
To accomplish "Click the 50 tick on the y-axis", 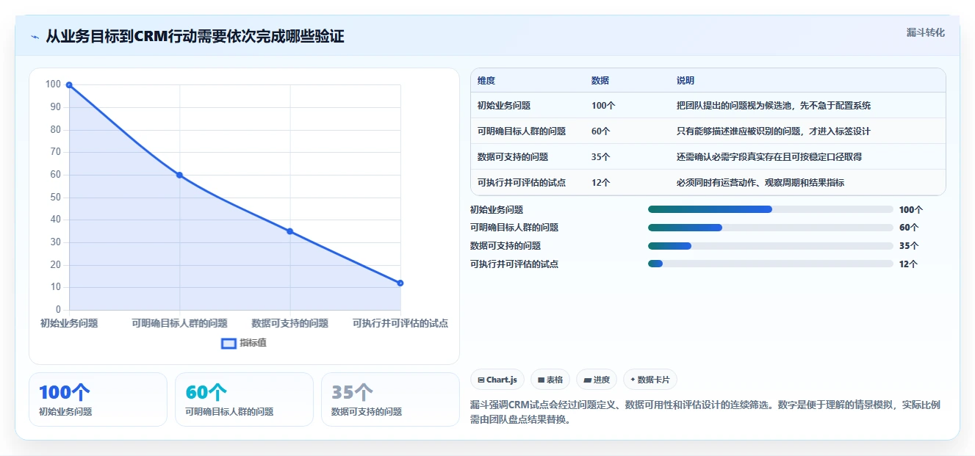I will point(55,198).
